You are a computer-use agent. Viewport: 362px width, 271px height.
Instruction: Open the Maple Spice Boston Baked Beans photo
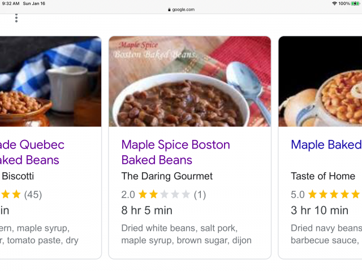pyautogui.click(x=189, y=81)
